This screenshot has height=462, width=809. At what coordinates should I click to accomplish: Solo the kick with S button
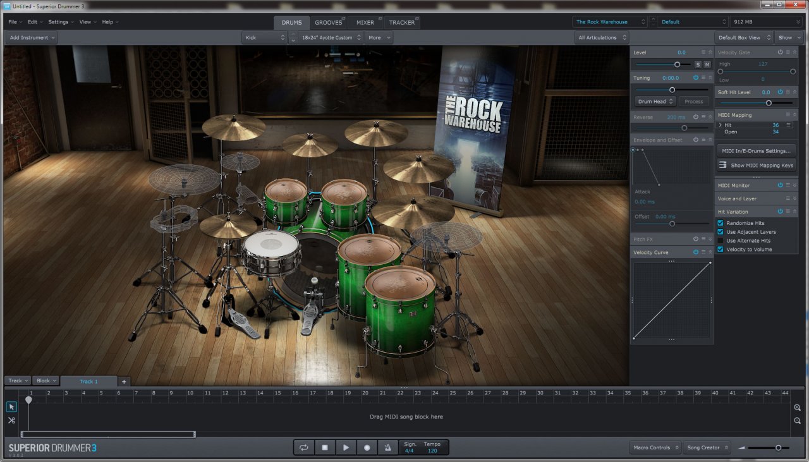(x=698, y=64)
